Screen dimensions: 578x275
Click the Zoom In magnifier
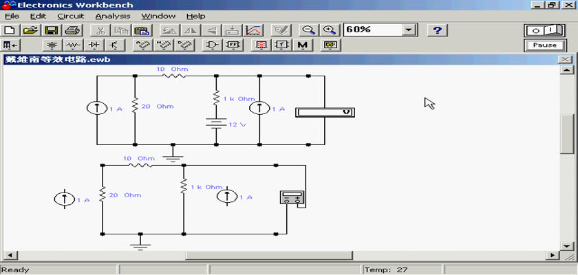[329, 30]
